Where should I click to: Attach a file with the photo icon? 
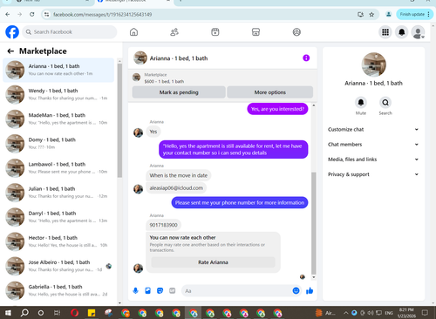[x=147, y=290]
